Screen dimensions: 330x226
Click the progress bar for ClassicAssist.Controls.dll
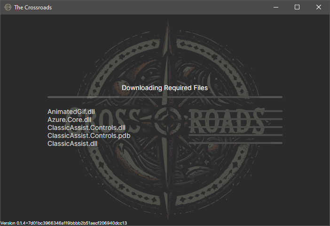235,127
